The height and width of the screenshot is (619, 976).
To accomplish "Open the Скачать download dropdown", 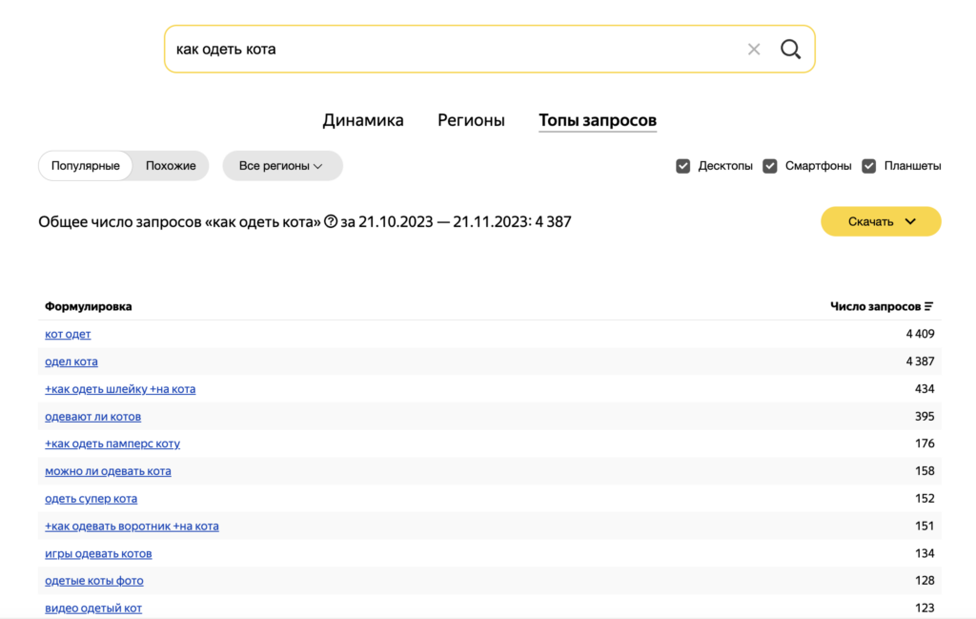I will [x=881, y=221].
